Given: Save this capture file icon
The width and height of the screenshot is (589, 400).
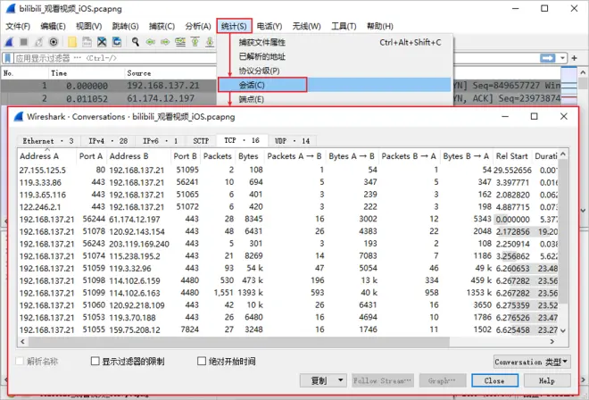Looking at the screenshot, I should pyautogui.click(x=87, y=42).
